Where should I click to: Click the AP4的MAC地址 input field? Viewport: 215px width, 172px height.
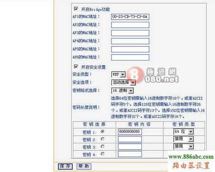pos(130,41)
